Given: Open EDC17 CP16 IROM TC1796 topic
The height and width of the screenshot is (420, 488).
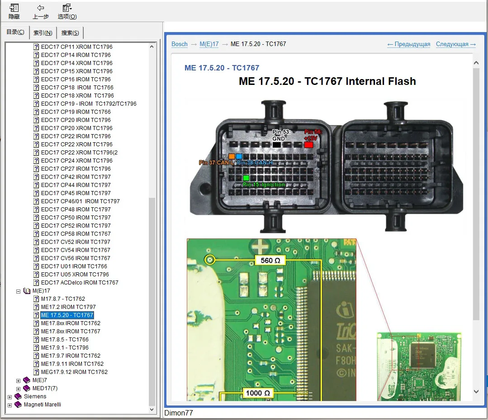Looking at the screenshot, I should (76, 79).
